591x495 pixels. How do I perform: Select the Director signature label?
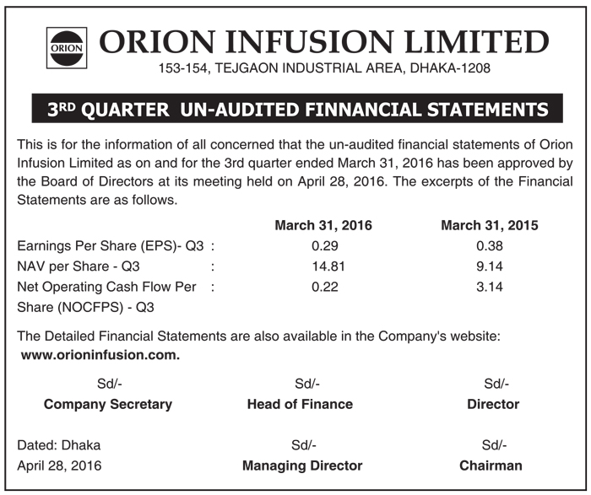(x=493, y=404)
